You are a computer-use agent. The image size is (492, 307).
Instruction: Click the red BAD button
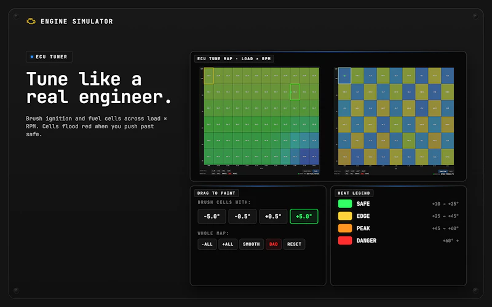click(x=274, y=244)
